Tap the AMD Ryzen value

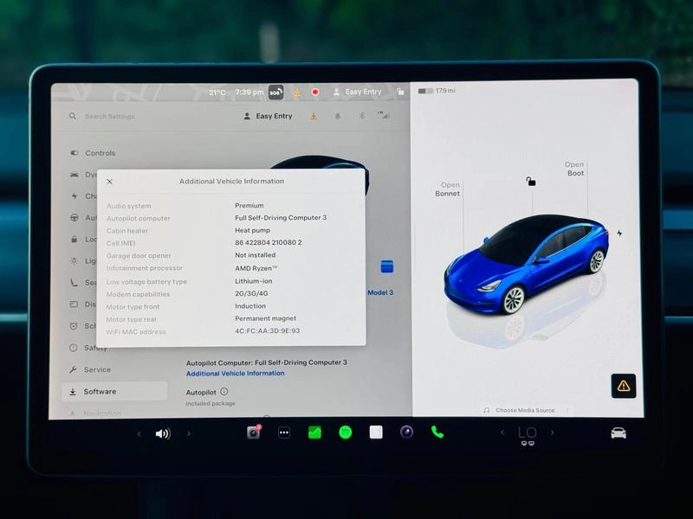pyautogui.click(x=256, y=268)
